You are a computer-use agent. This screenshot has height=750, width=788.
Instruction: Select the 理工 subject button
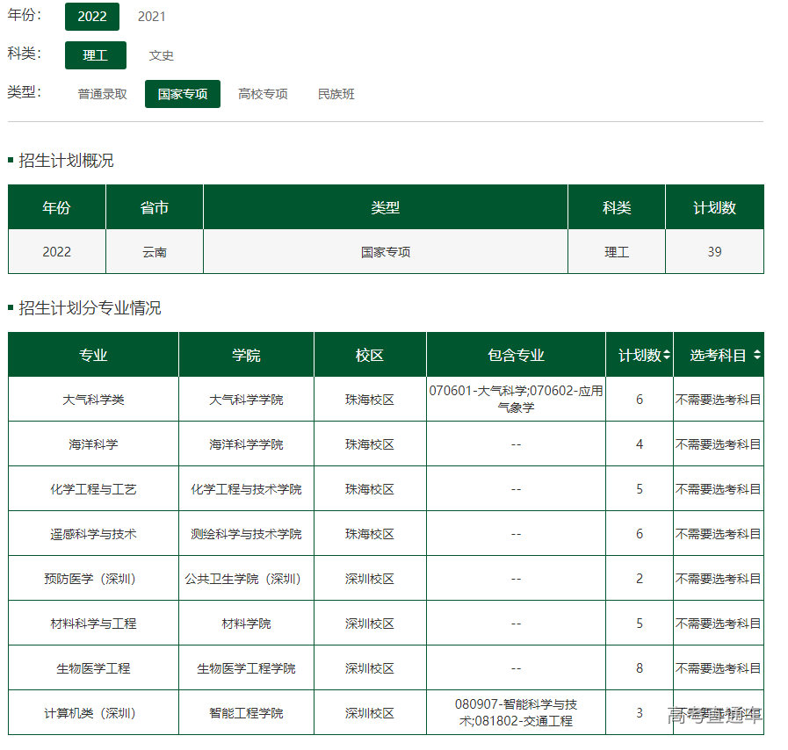tap(95, 54)
